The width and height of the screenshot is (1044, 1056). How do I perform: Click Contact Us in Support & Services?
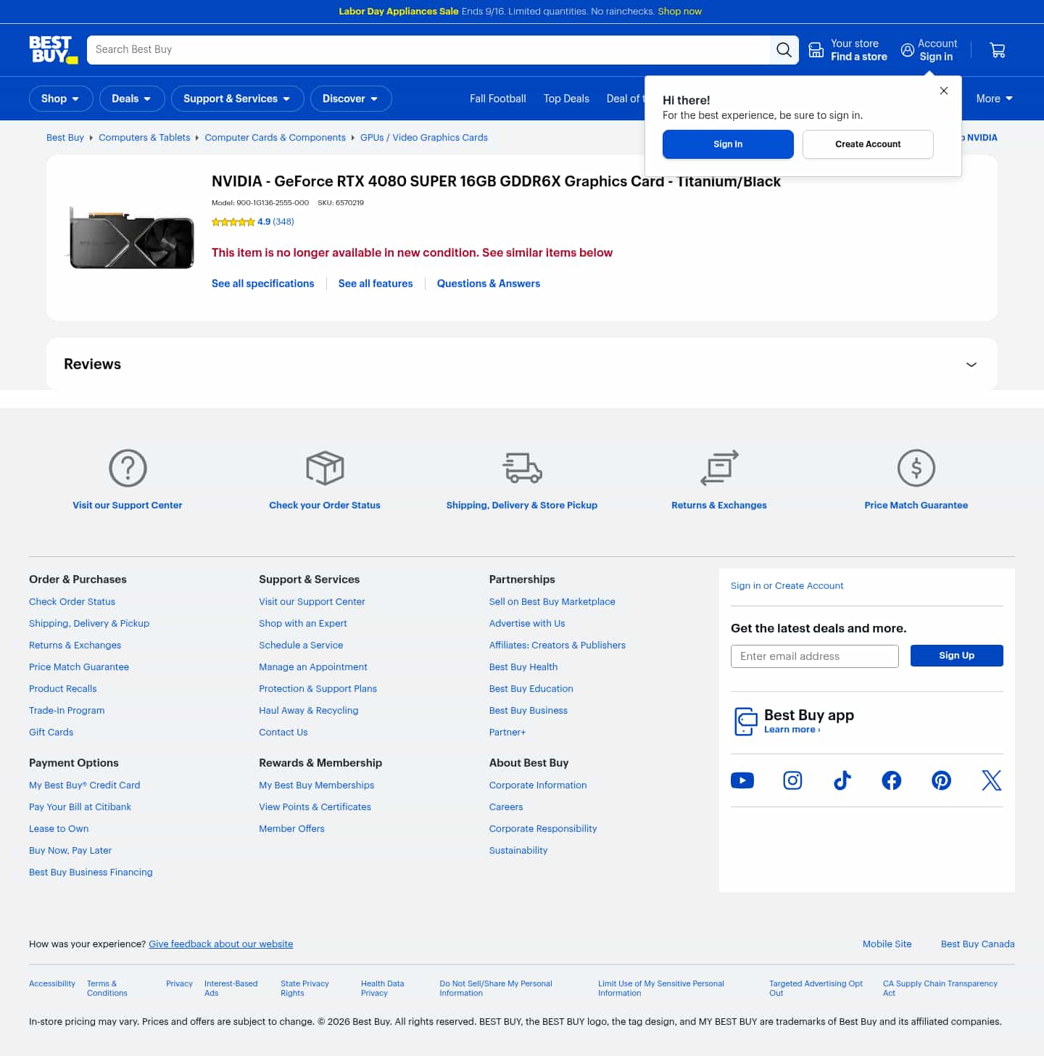(x=283, y=733)
